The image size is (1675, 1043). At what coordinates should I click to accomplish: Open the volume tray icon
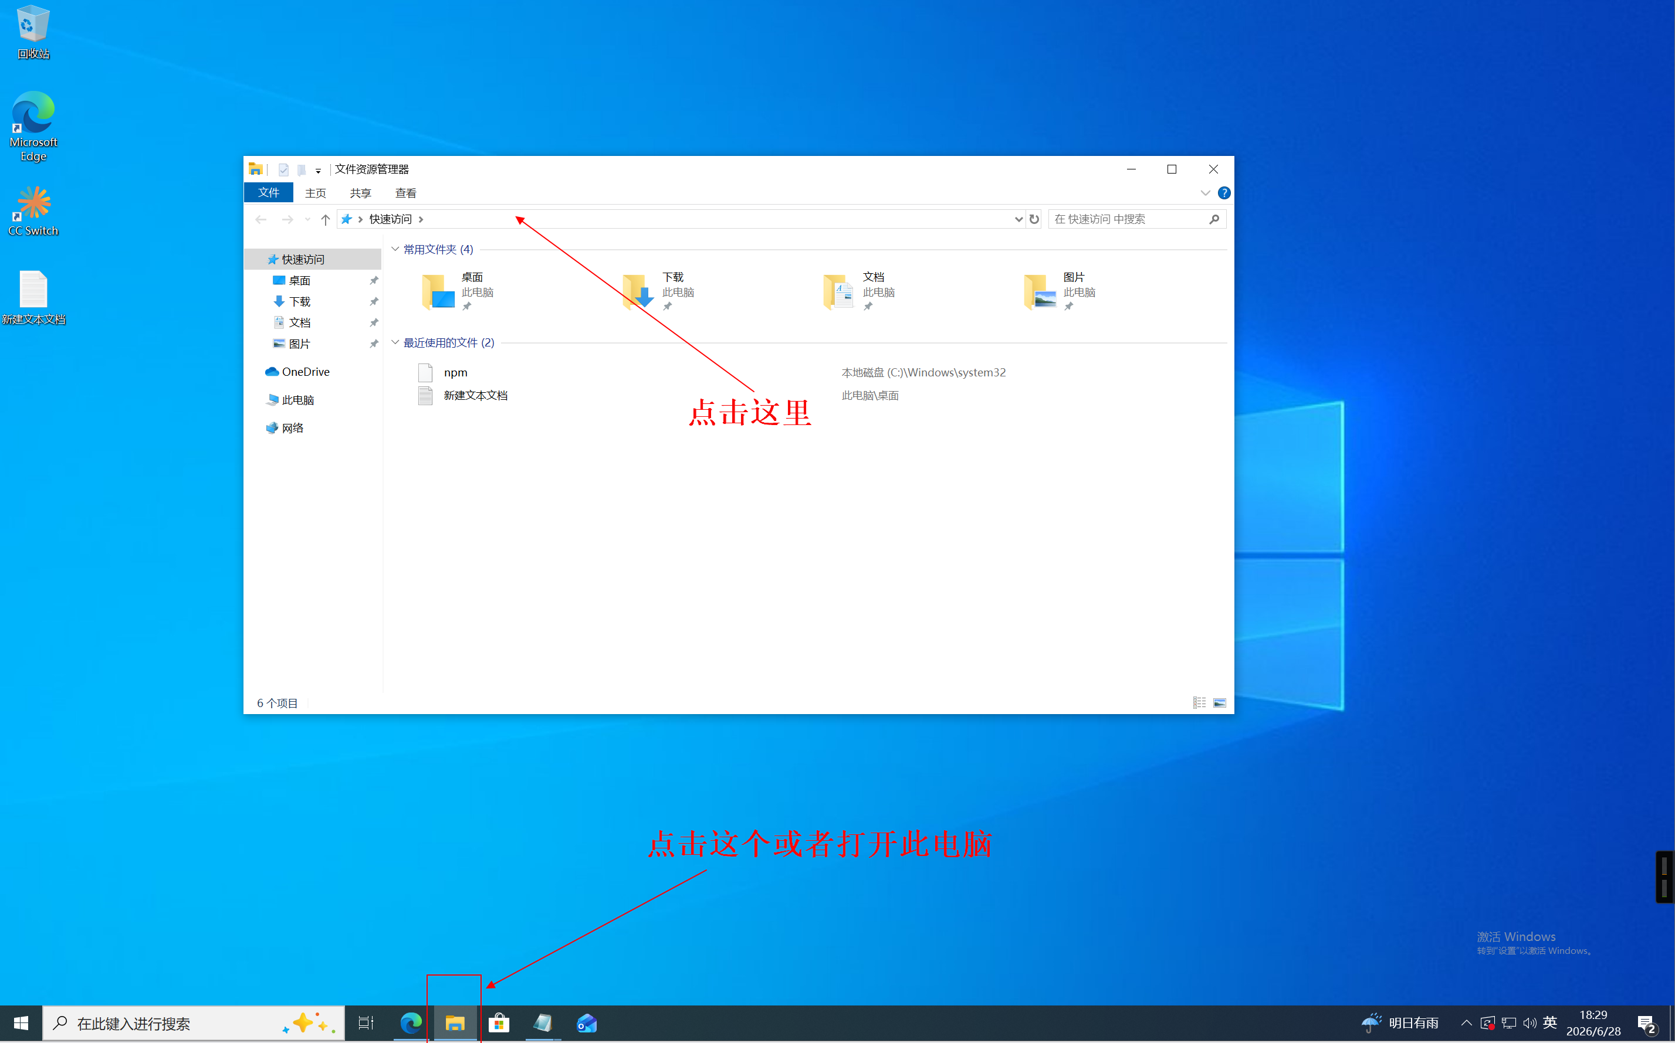pos(1530,1024)
